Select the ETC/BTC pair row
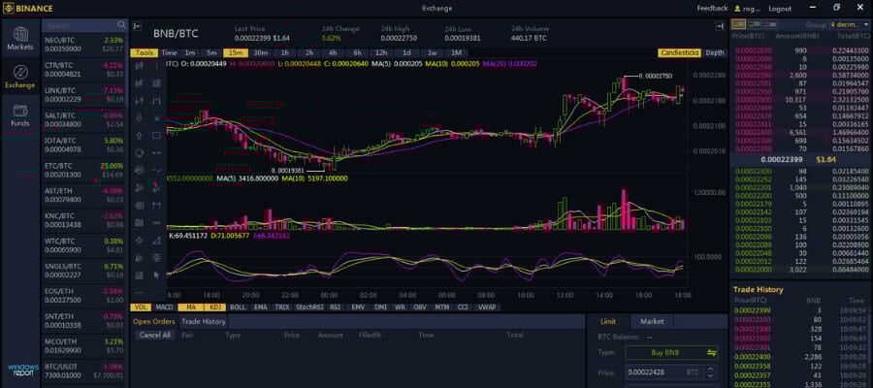This screenshot has height=388, width=873. pos(84,170)
